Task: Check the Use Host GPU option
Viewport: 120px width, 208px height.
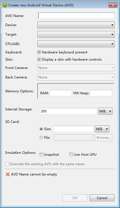Action: [x=71, y=155]
